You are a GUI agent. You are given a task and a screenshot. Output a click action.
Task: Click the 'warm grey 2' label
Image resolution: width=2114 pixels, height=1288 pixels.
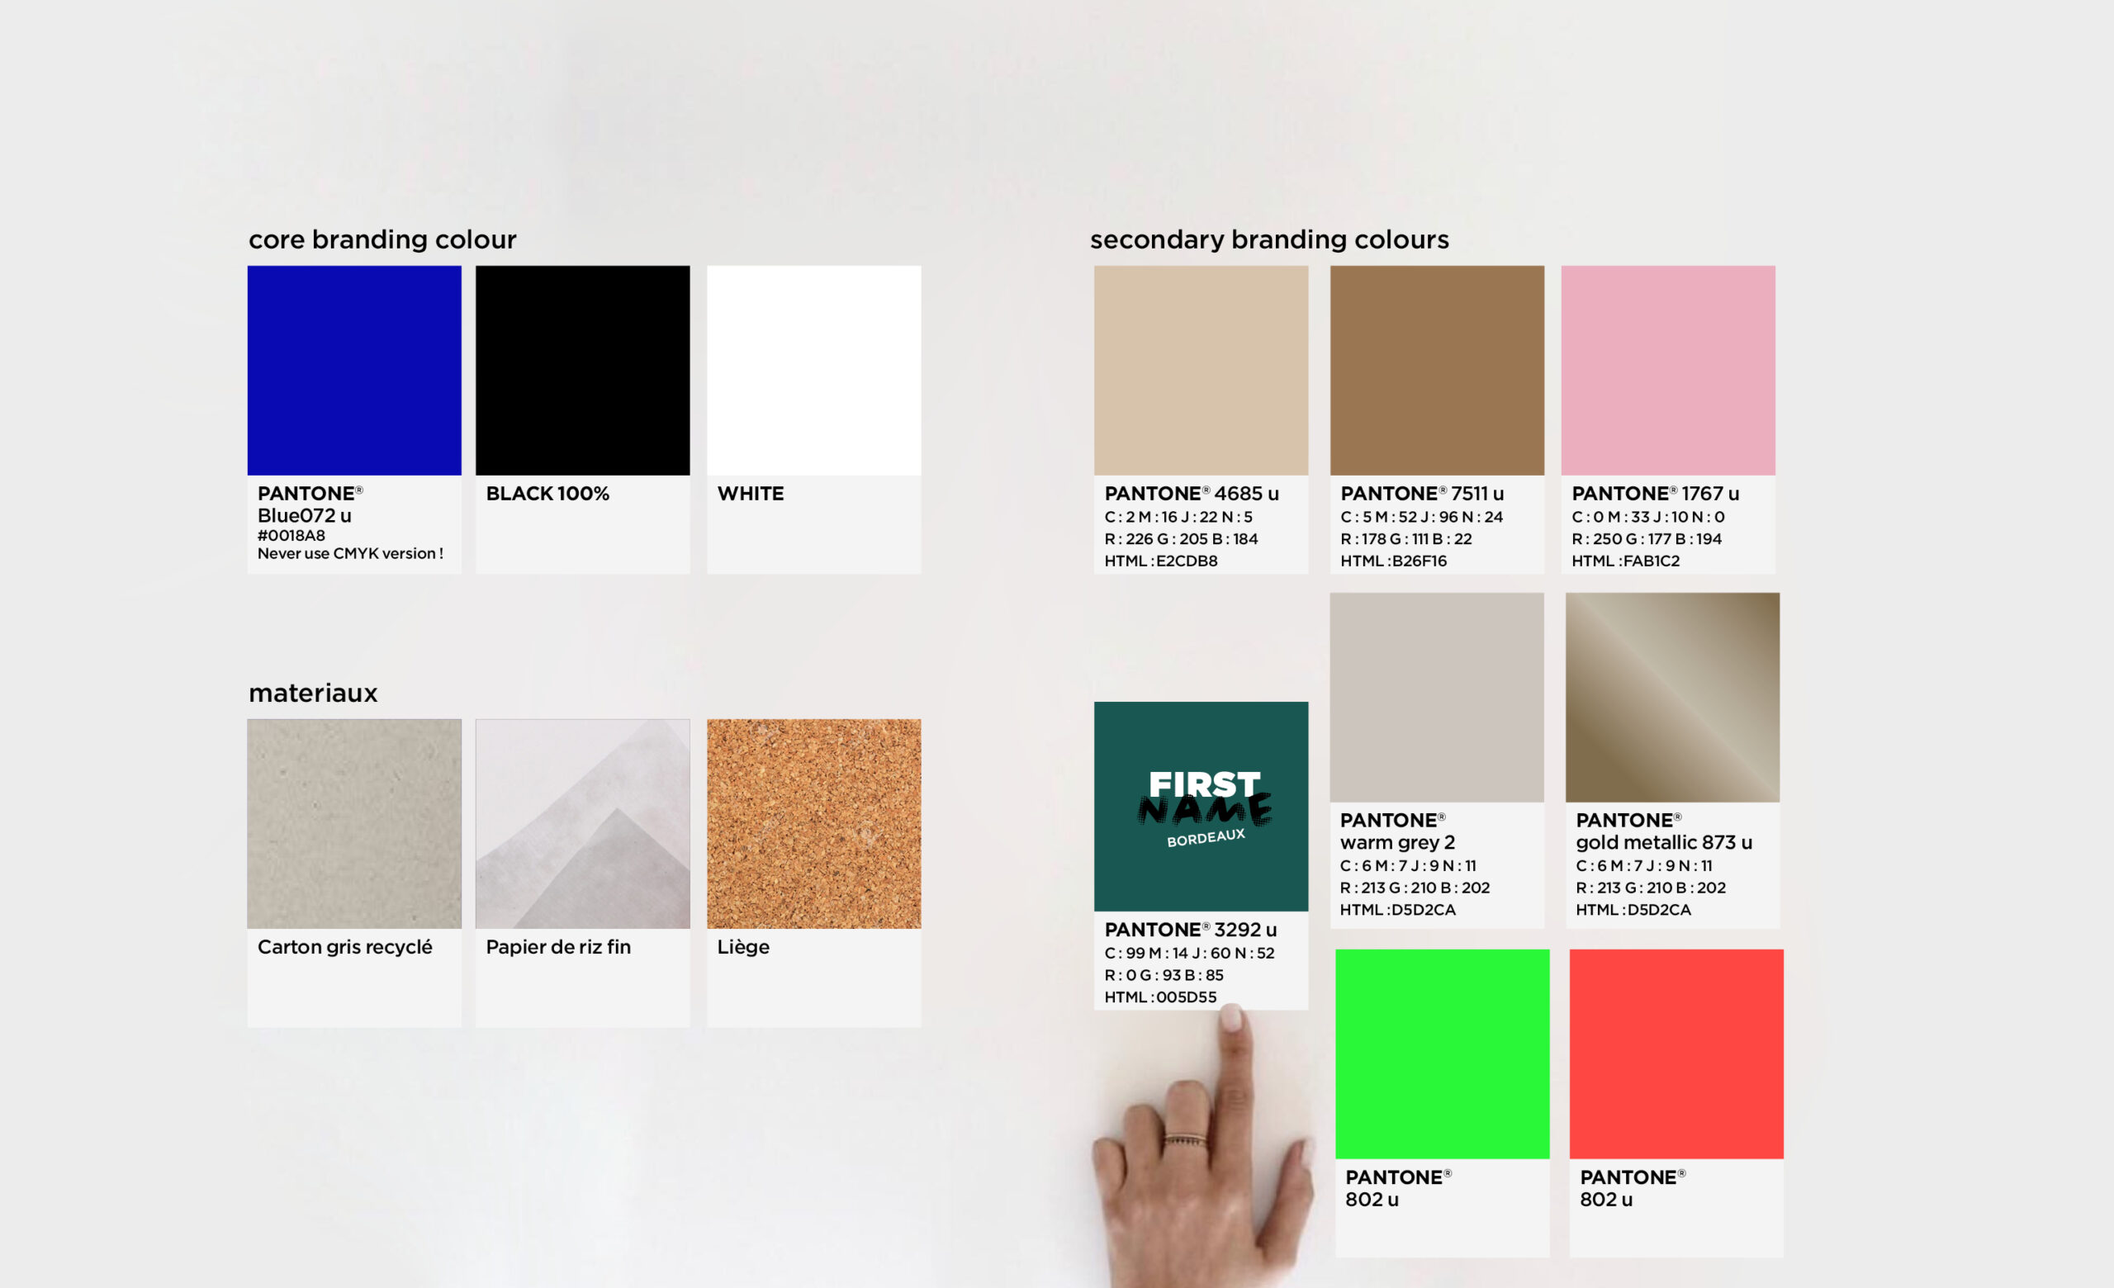pos(1397,843)
